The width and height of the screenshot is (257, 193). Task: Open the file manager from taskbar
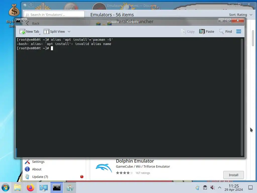(18, 187)
